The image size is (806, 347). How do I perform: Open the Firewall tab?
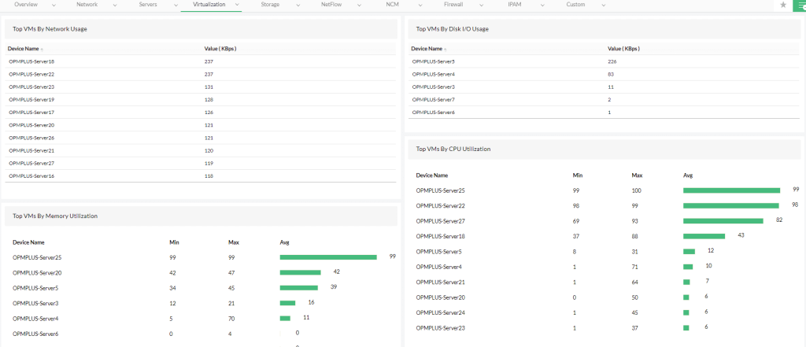pos(453,5)
